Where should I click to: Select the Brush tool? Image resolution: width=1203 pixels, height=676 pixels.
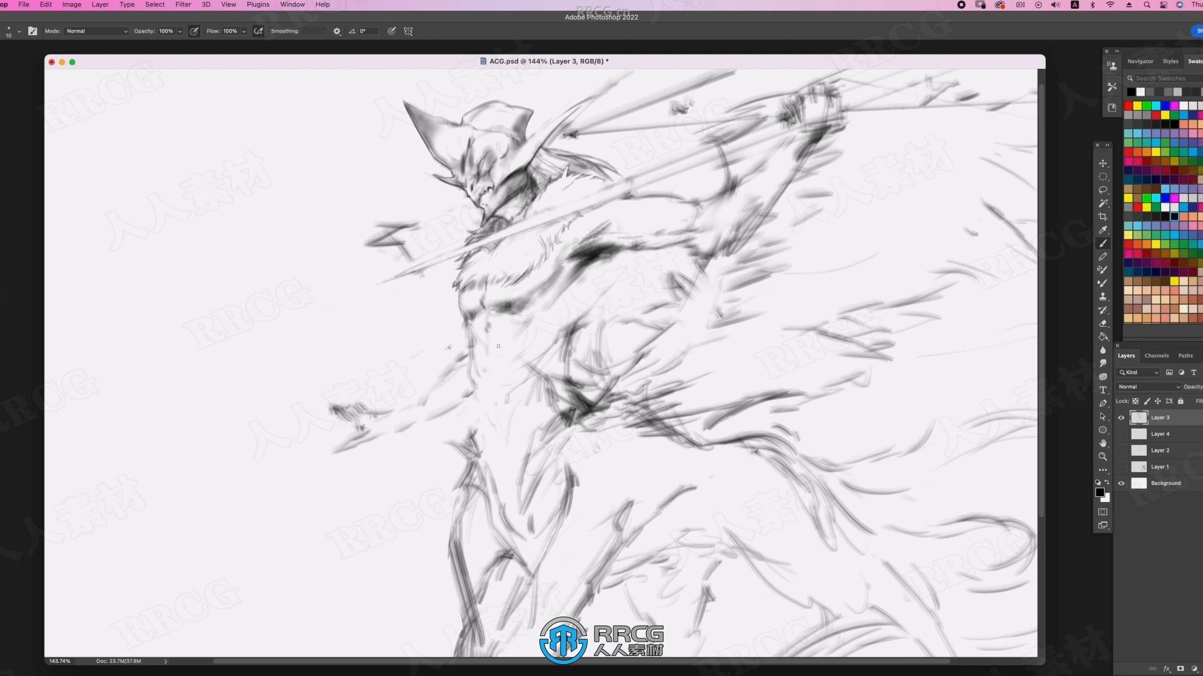click(1103, 243)
